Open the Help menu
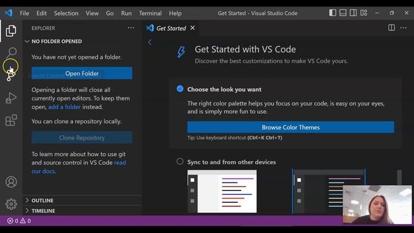414x233 pixels. 175,13
